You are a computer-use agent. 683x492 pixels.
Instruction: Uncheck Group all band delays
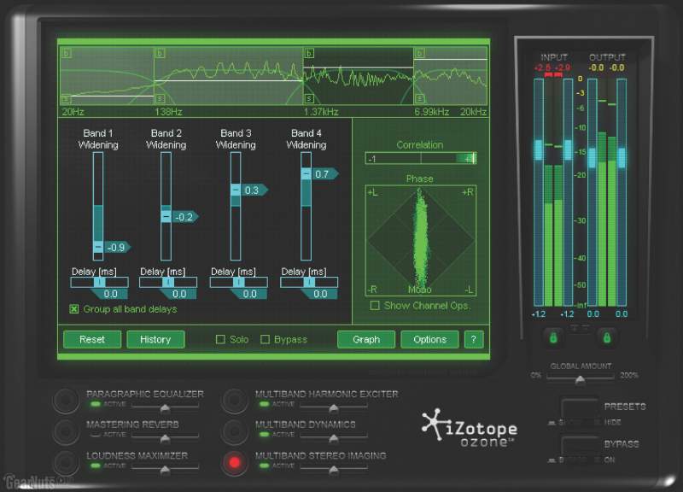click(74, 308)
